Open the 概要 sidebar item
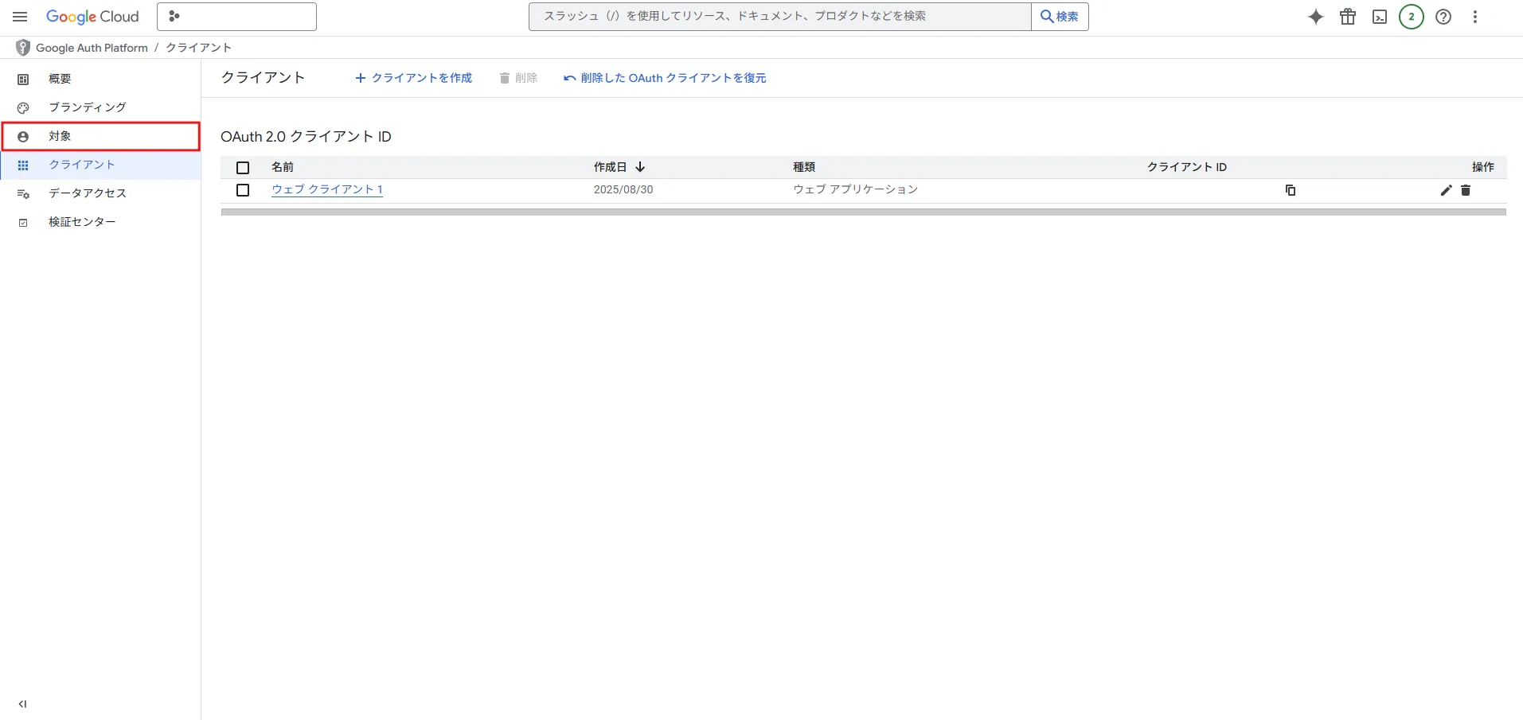 [x=100, y=79]
